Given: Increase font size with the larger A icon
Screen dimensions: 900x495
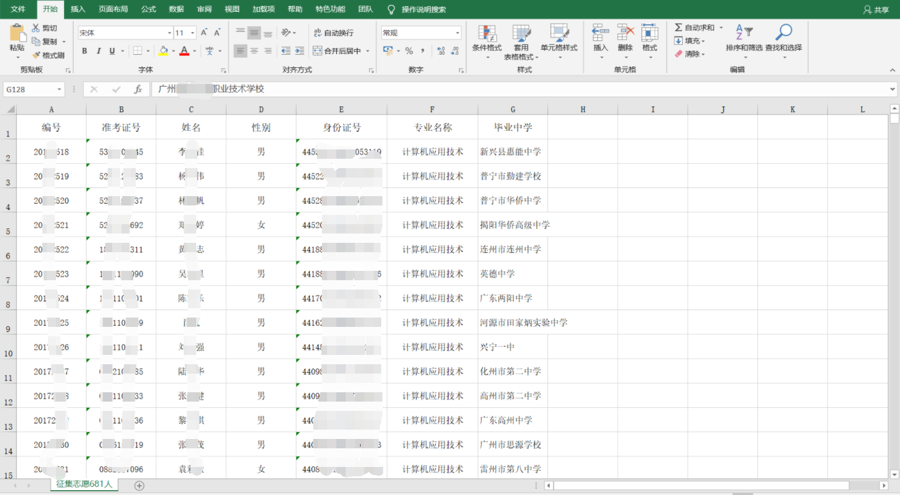Looking at the screenshot, I should pos(205,32).
